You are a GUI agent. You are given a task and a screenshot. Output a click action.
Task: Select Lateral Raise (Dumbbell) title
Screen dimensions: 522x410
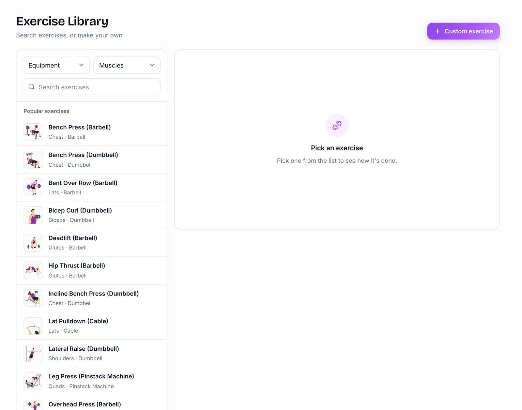click(84, 349)
